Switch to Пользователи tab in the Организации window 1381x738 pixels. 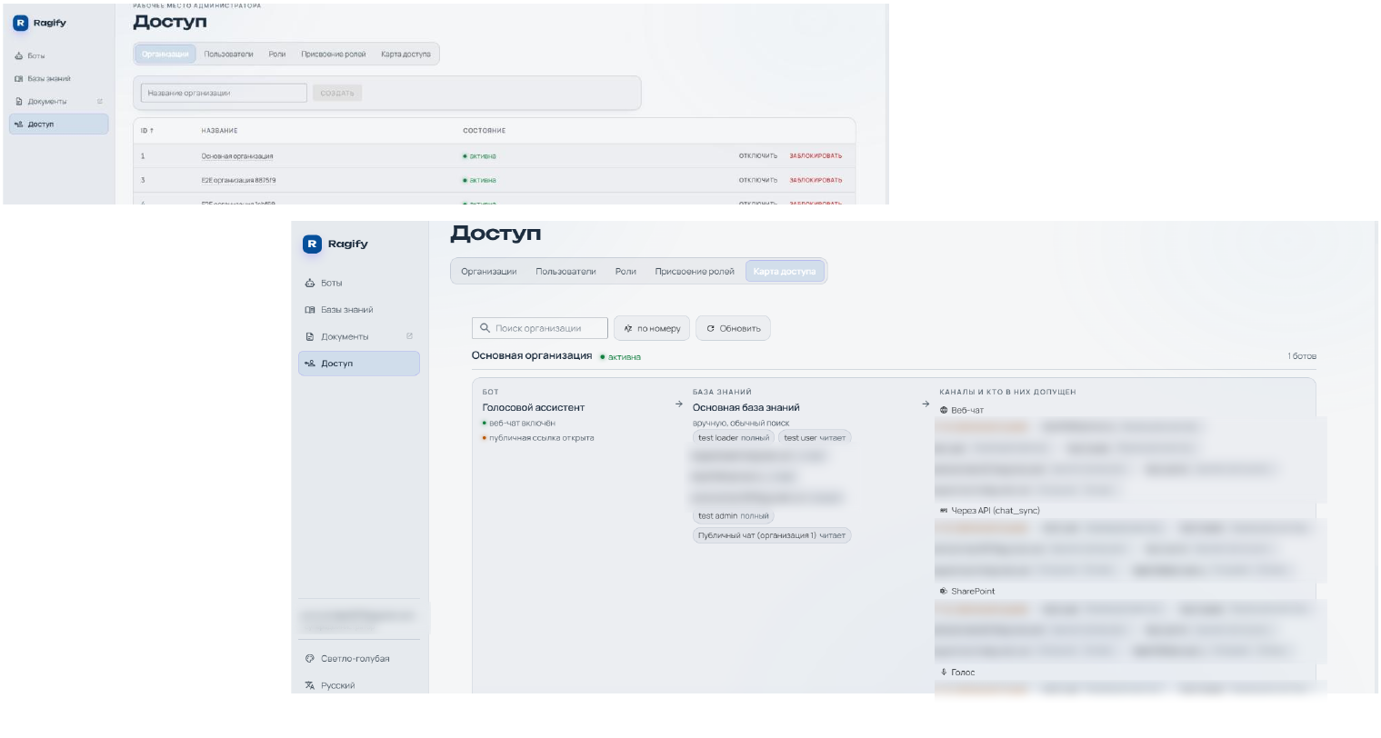click(228, 55)
